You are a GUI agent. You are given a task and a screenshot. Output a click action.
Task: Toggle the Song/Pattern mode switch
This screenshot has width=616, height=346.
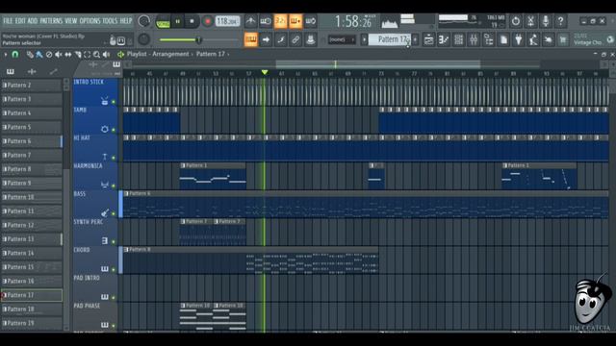tap(163, 22)
